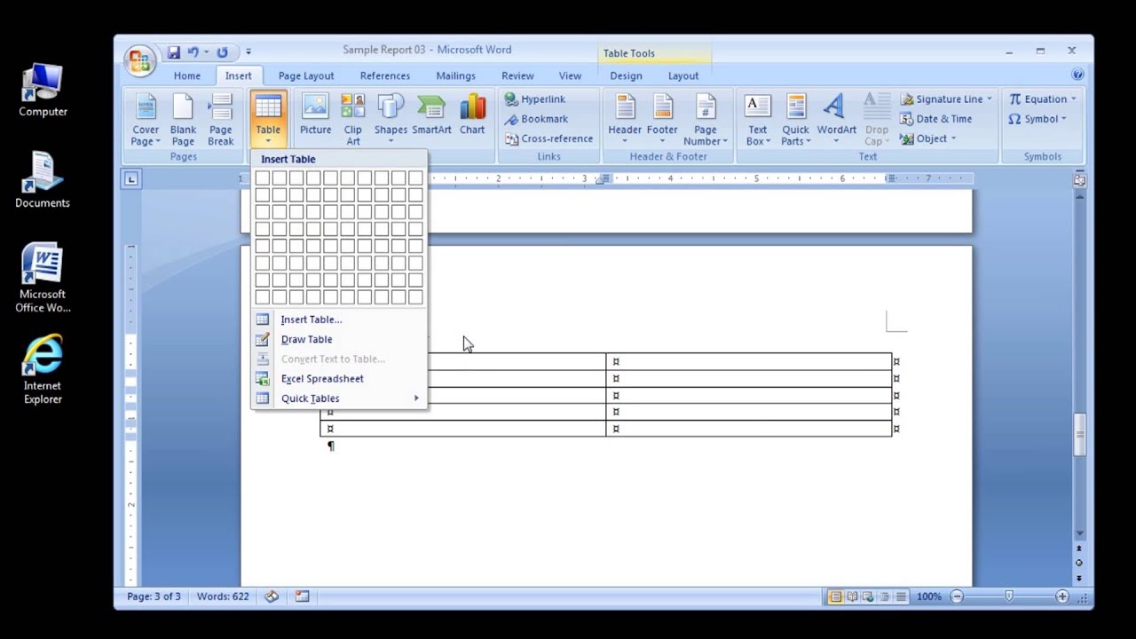
Task: Click proofing errors icon in status bar
Action: [272, 596]
